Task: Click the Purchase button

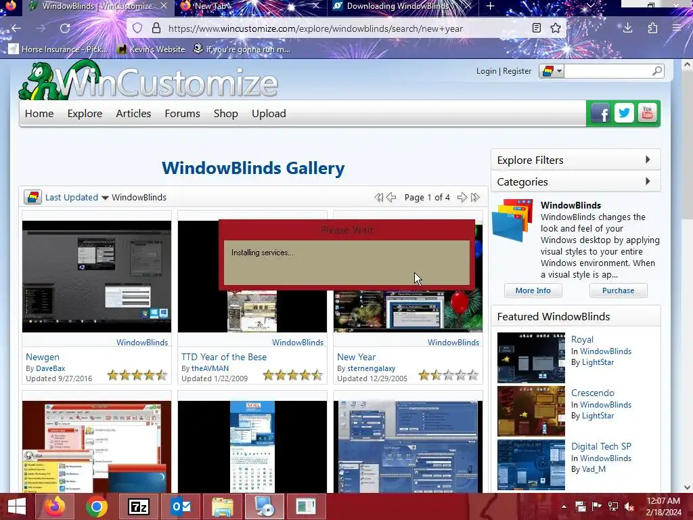Action: click(x=618, y=290)
